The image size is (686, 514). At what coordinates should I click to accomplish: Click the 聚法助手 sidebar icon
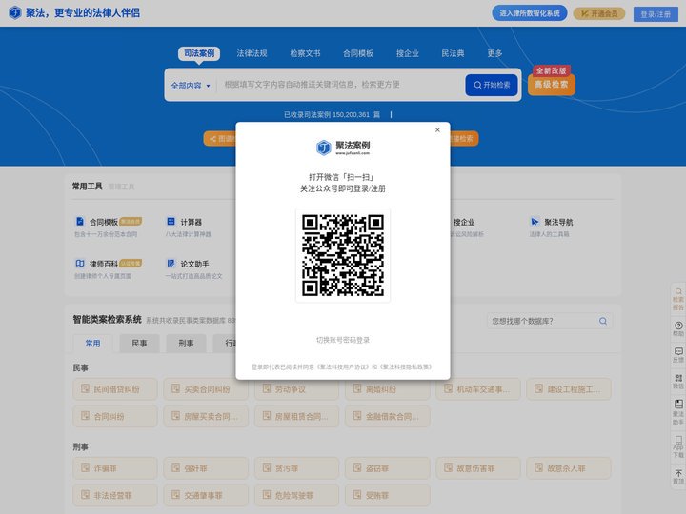(678, 412)
